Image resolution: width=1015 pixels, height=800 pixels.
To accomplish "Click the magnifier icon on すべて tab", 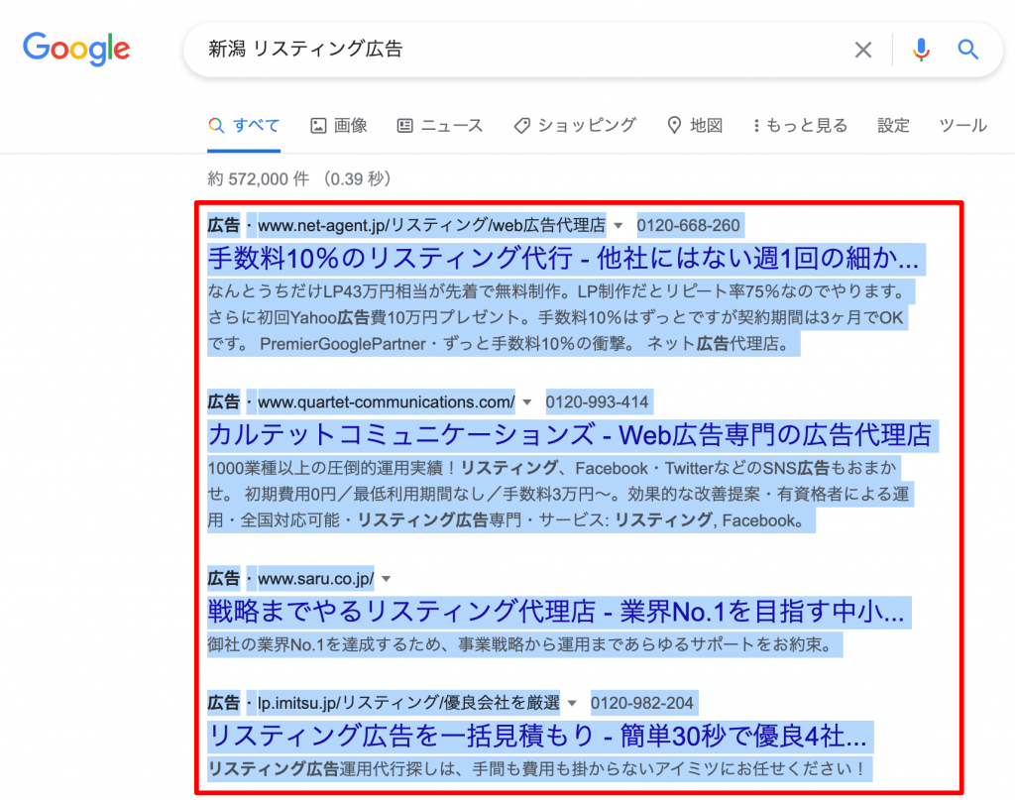I will pyautogui.click(x=216, y=126).
